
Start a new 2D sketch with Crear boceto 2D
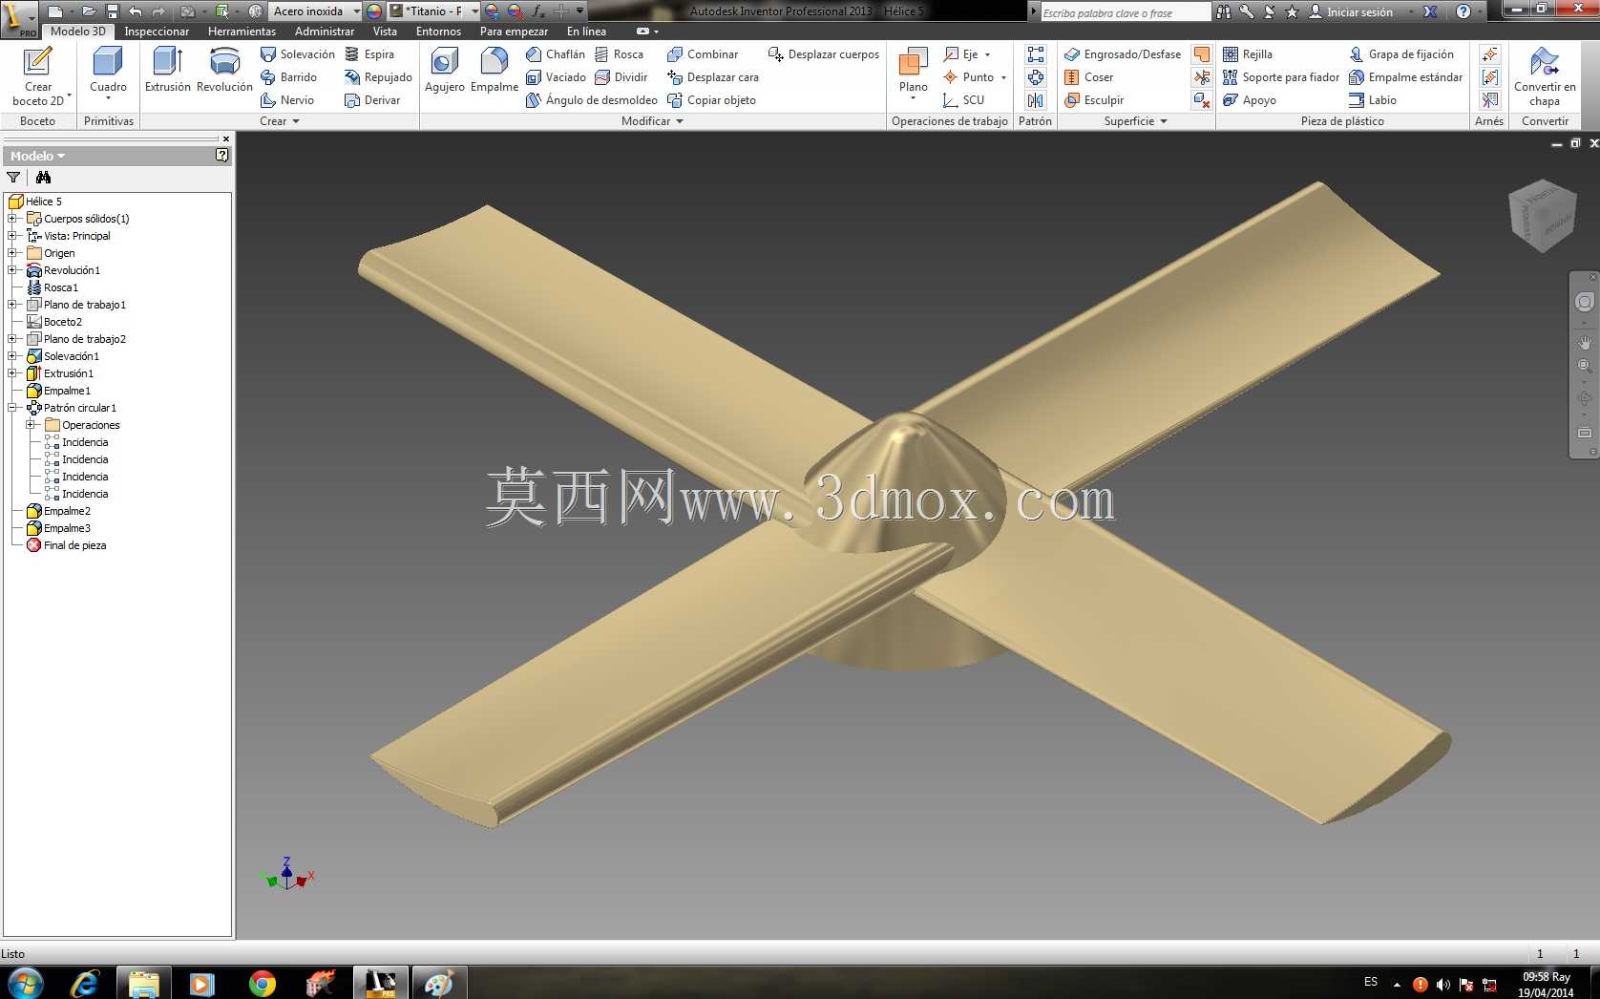[x=38, y=76]
